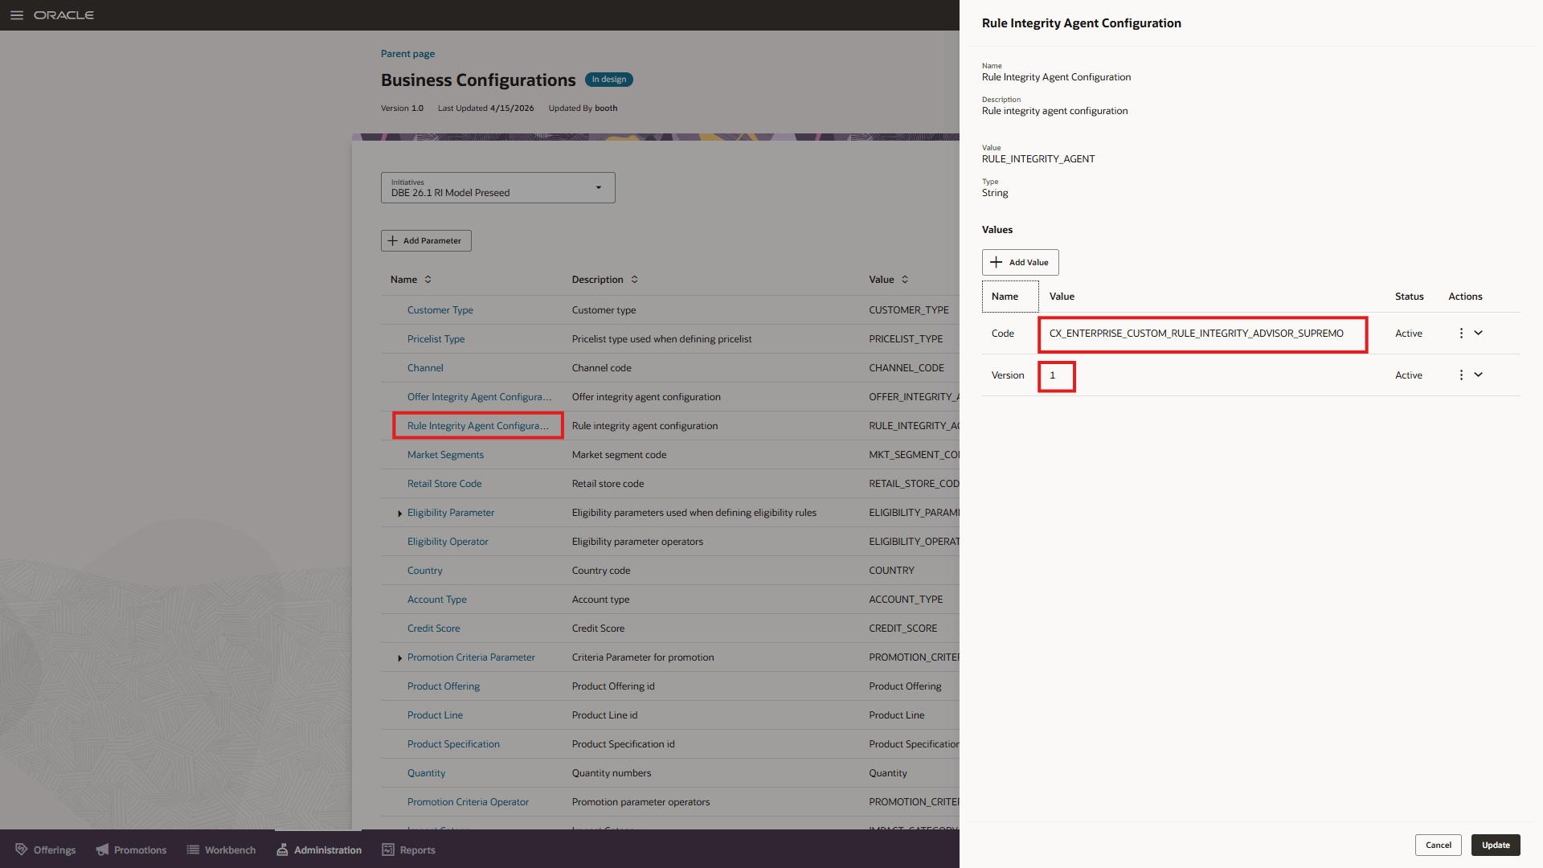Screen dimensions: 1543x868
Task: Click the Workbench list icon
Action: pos(193,850)
